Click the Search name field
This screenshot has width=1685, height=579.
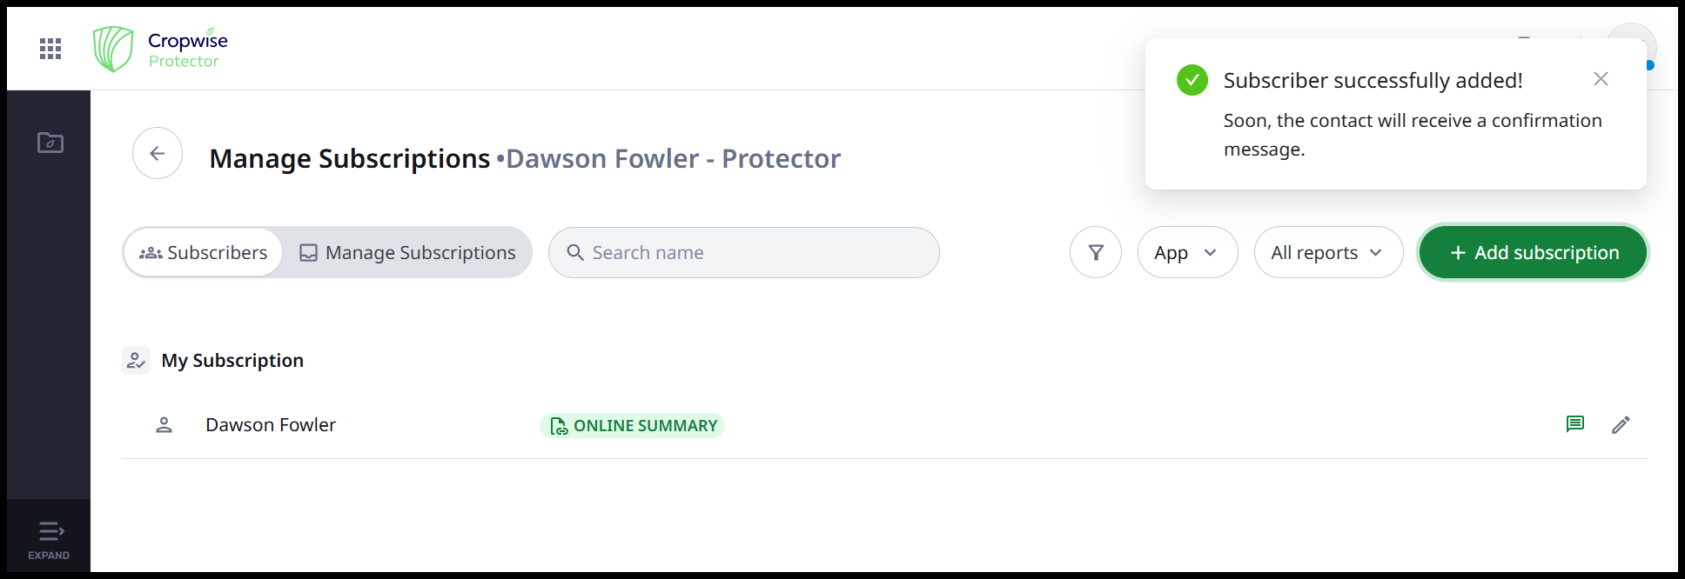[744, 253]
